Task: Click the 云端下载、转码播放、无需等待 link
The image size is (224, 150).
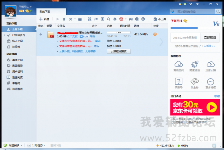Action: (77, 51)
